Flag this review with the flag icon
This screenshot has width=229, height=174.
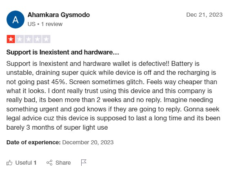pos(84,163)
